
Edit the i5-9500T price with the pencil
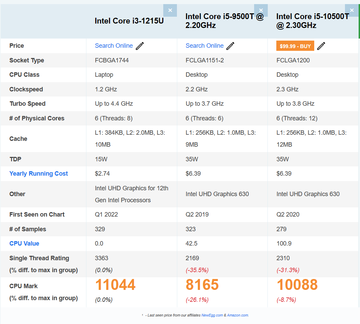click(x=231, y=46)
